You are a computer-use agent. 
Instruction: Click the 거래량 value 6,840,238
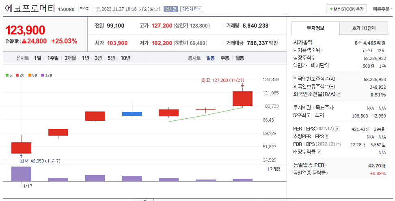point(255,26)
